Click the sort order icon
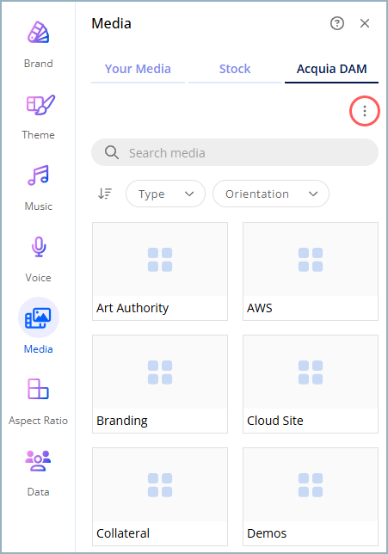The image size is (388, 554). 105,194
